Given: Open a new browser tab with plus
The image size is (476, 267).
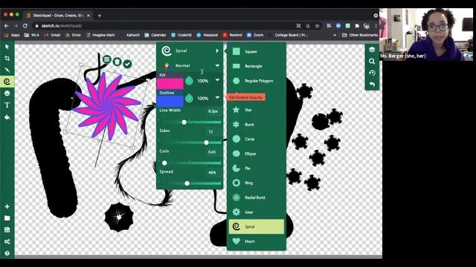Looking at the screenshot, I should [x=99, y=16].
